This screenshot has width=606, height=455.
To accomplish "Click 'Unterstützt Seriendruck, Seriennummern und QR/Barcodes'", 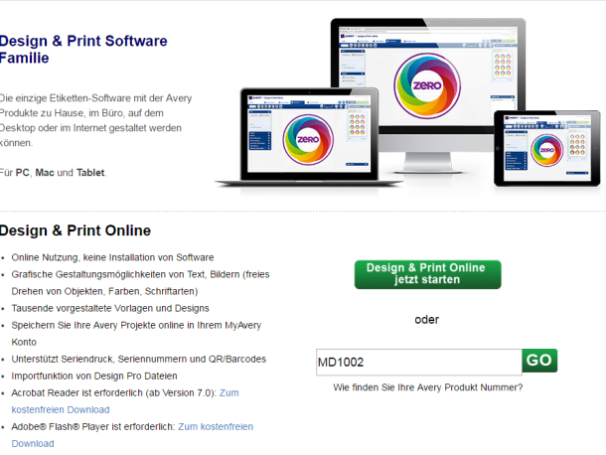I will [x=139, y=359].
